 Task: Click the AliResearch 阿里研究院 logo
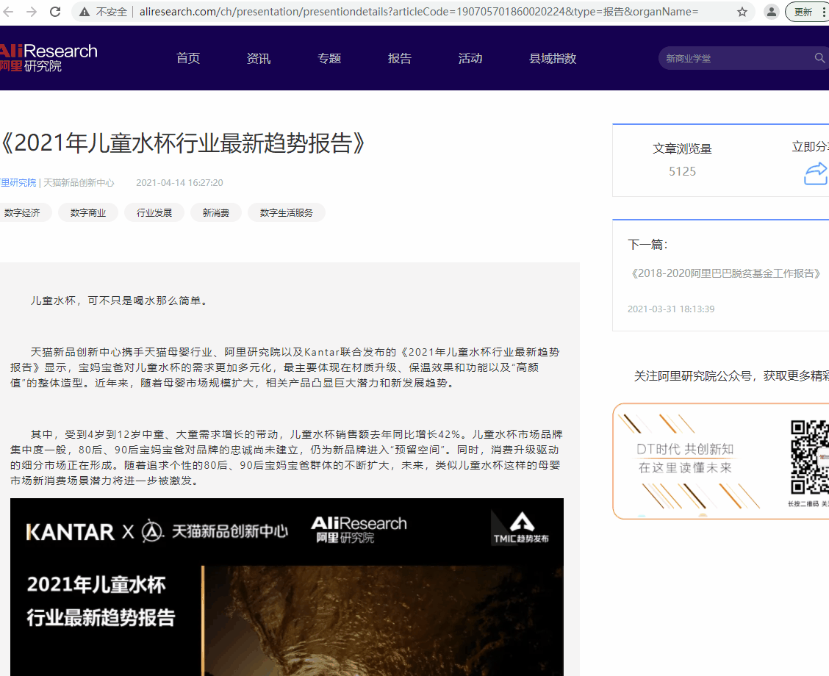(x=49, y=58)
